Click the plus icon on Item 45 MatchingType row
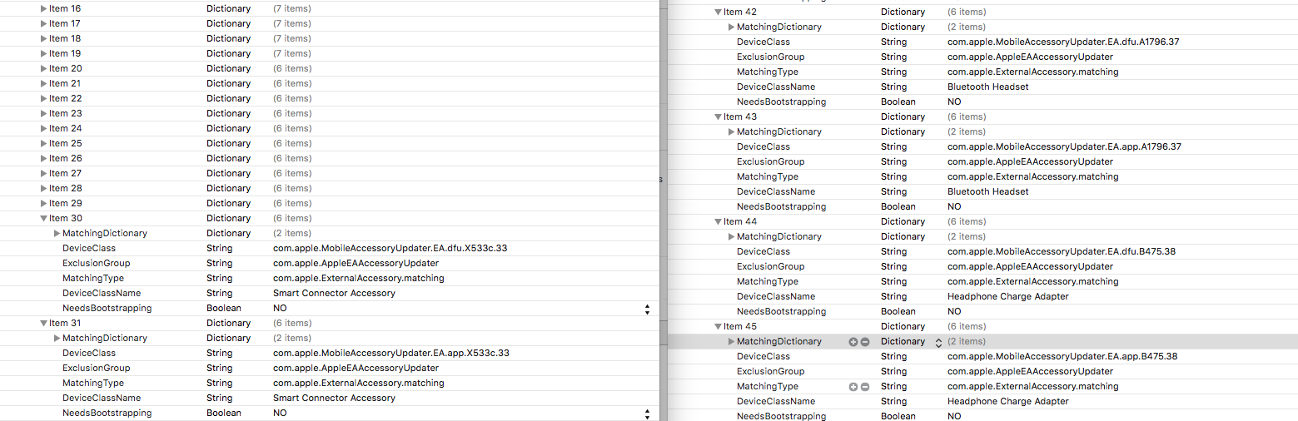This screenshot has height=421, width=1298. tap(853, 387)
